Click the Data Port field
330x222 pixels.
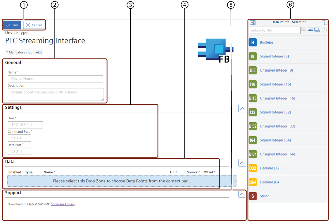[x=19, y=151]
